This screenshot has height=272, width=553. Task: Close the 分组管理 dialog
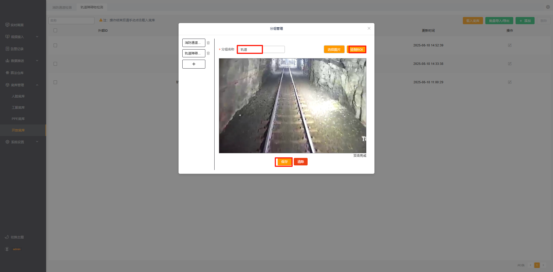(x=369, y=28)
